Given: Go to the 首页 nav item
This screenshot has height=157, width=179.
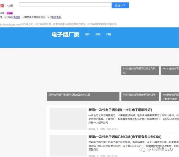Looking at the screenshot, I should point(87,35).
